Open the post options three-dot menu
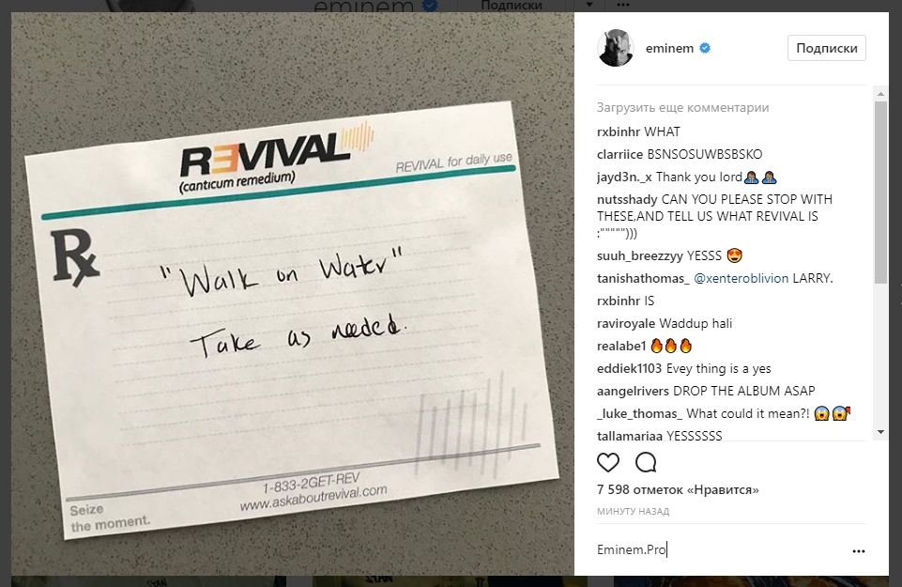The width and height of the screenshot is (902, 587). pyautogui.click(x=858, y=550)
